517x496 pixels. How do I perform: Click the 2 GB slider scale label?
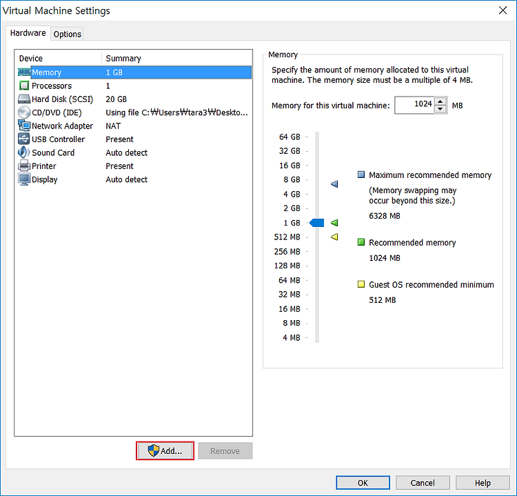pyautogui.click(x=292, y=208)
